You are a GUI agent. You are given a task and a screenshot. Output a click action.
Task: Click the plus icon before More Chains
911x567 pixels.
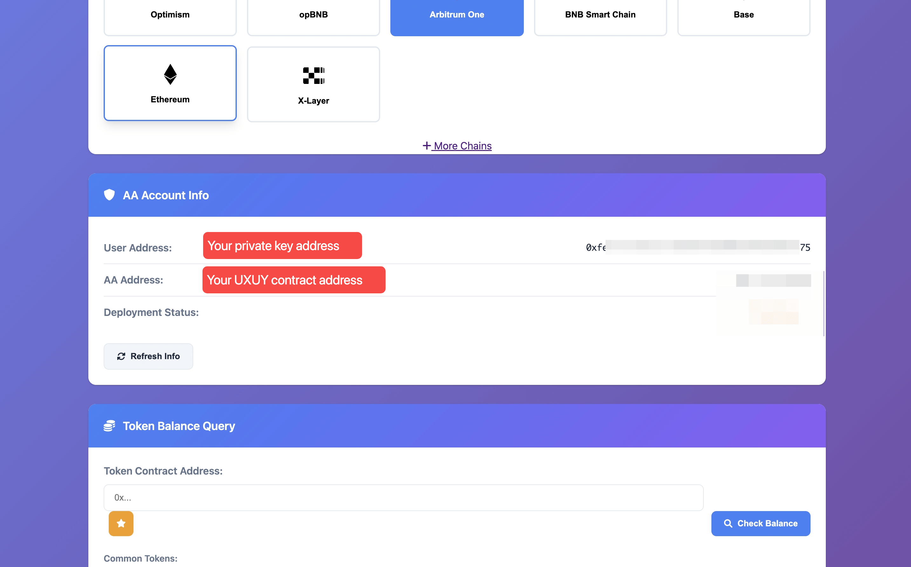coord(427,146)
